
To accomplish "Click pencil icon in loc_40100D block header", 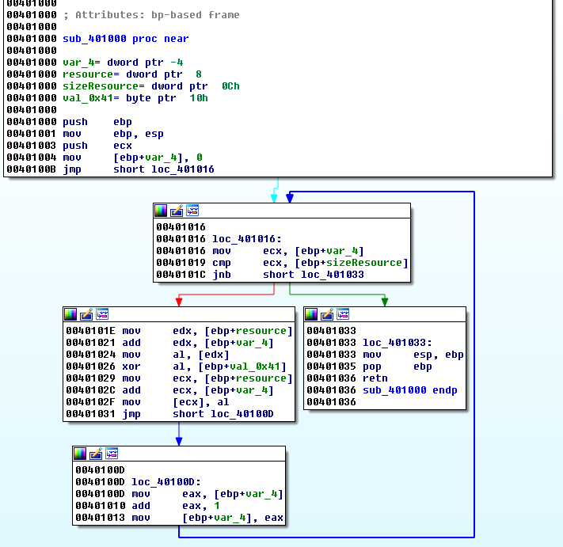I will click(96, 454).
